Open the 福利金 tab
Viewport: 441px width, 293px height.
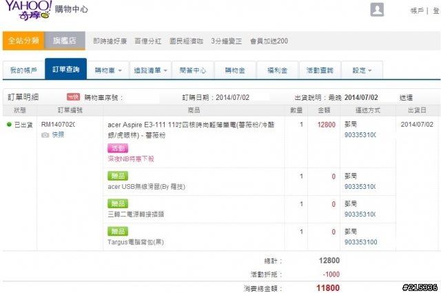(277, 70)
